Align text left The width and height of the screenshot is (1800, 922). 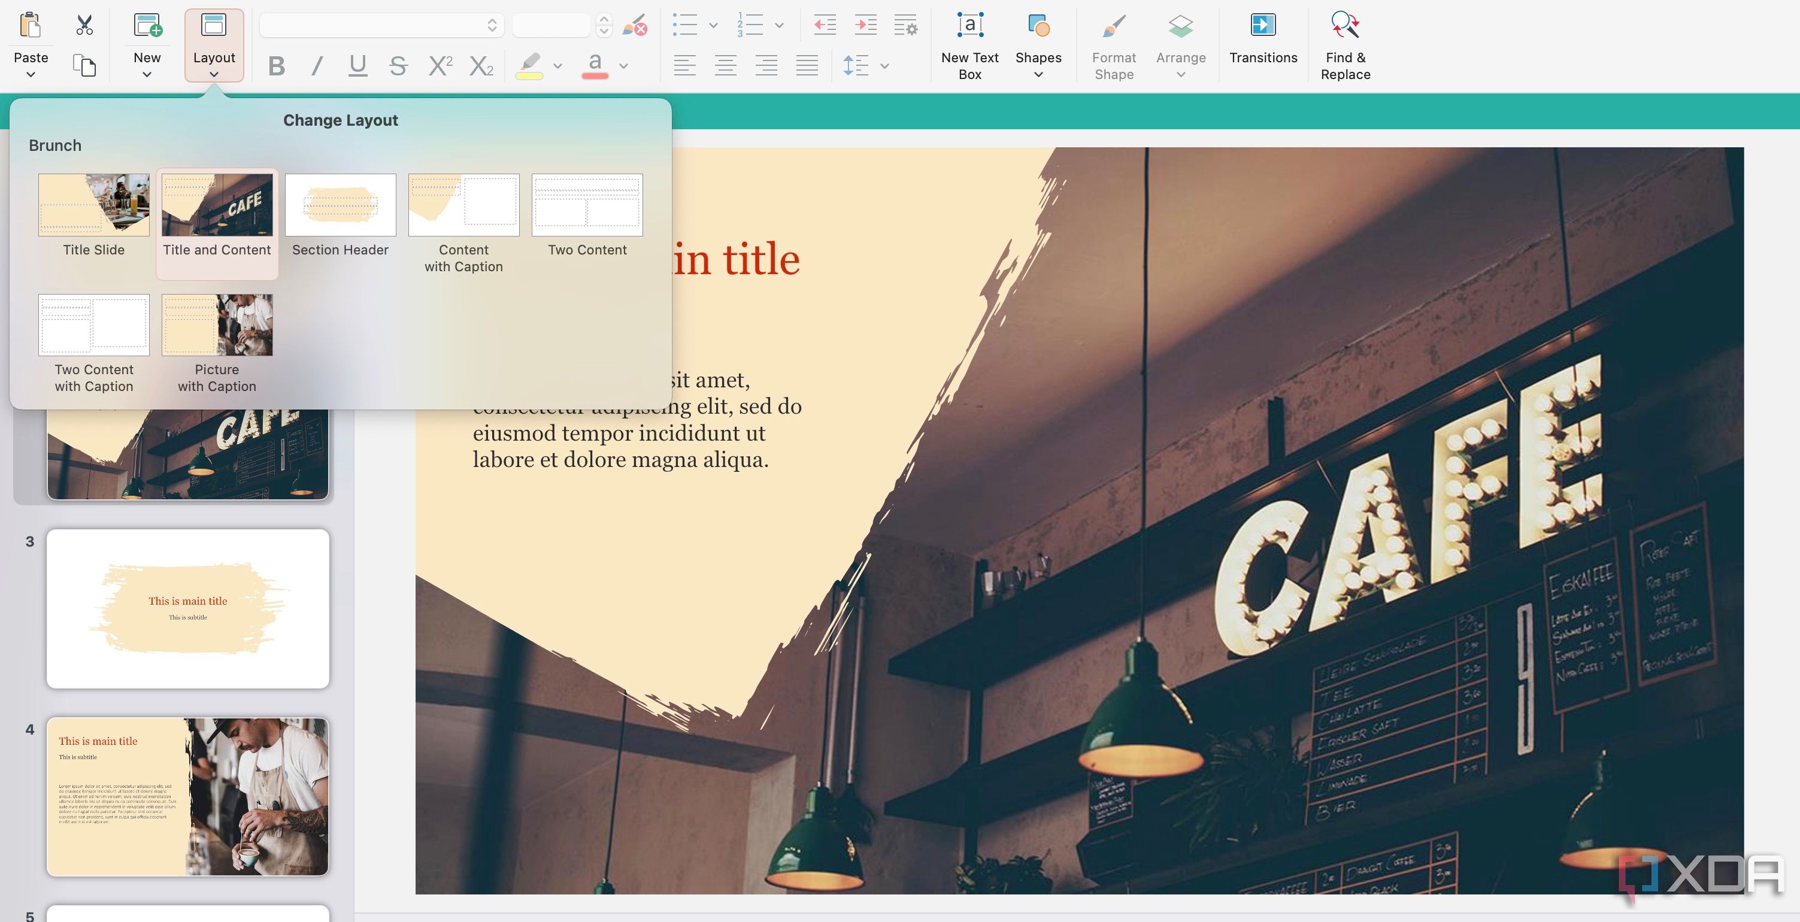point(685,66)
